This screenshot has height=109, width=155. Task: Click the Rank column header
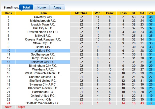(9, 13)
